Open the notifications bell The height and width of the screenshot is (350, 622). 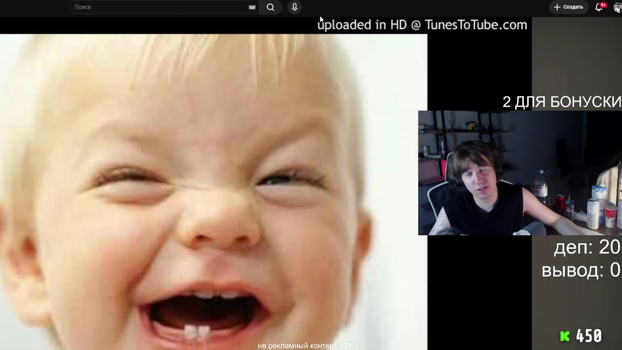click(x=599, y=7)
